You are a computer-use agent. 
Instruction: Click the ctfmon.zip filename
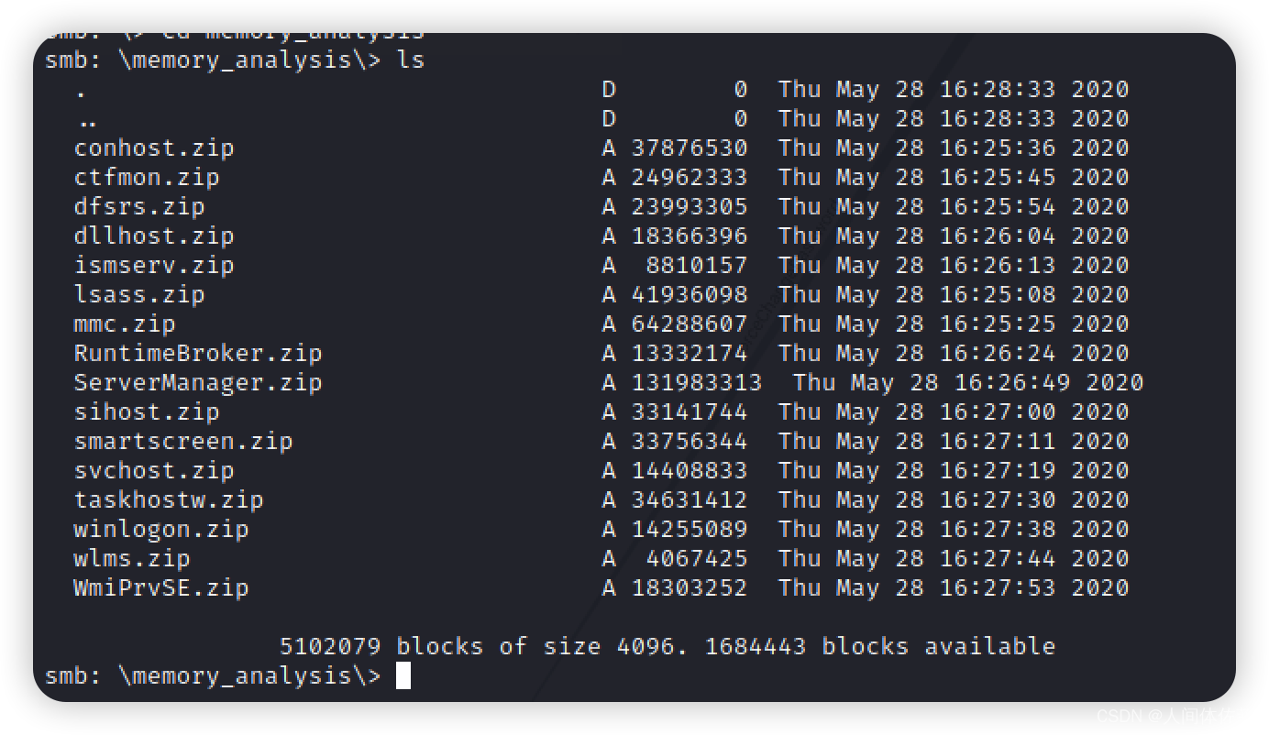[147, 177]
